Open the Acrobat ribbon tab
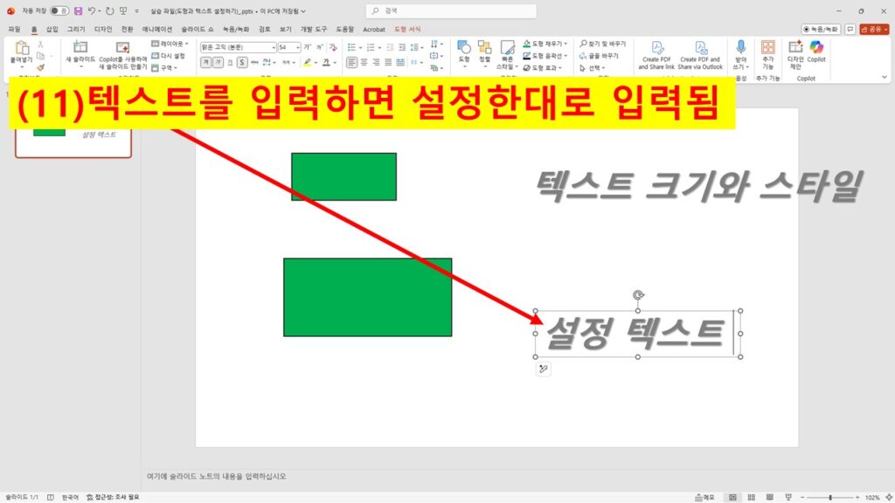This screenshot has height=503, width=895. [x=374, y=29]
